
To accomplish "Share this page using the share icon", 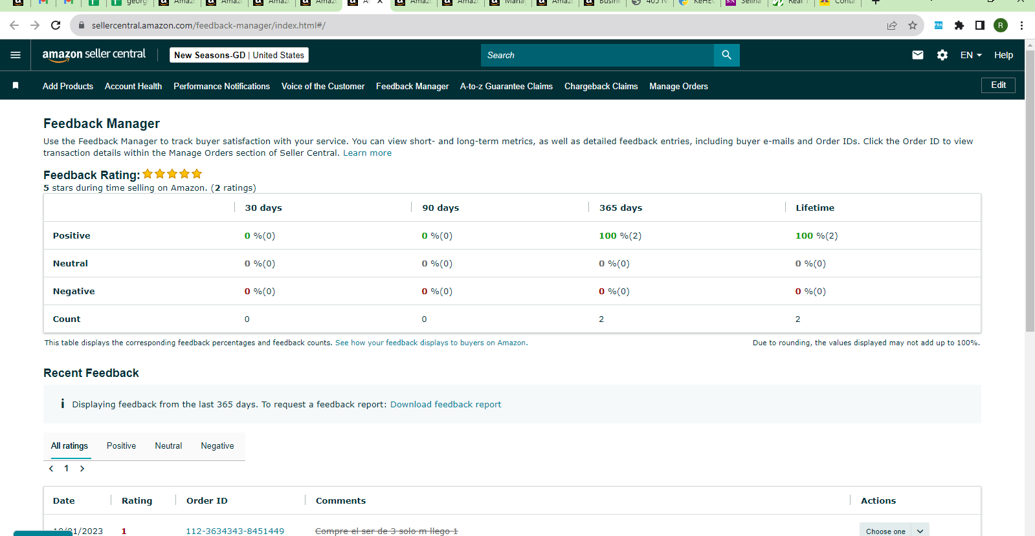I will pos(892,25).
